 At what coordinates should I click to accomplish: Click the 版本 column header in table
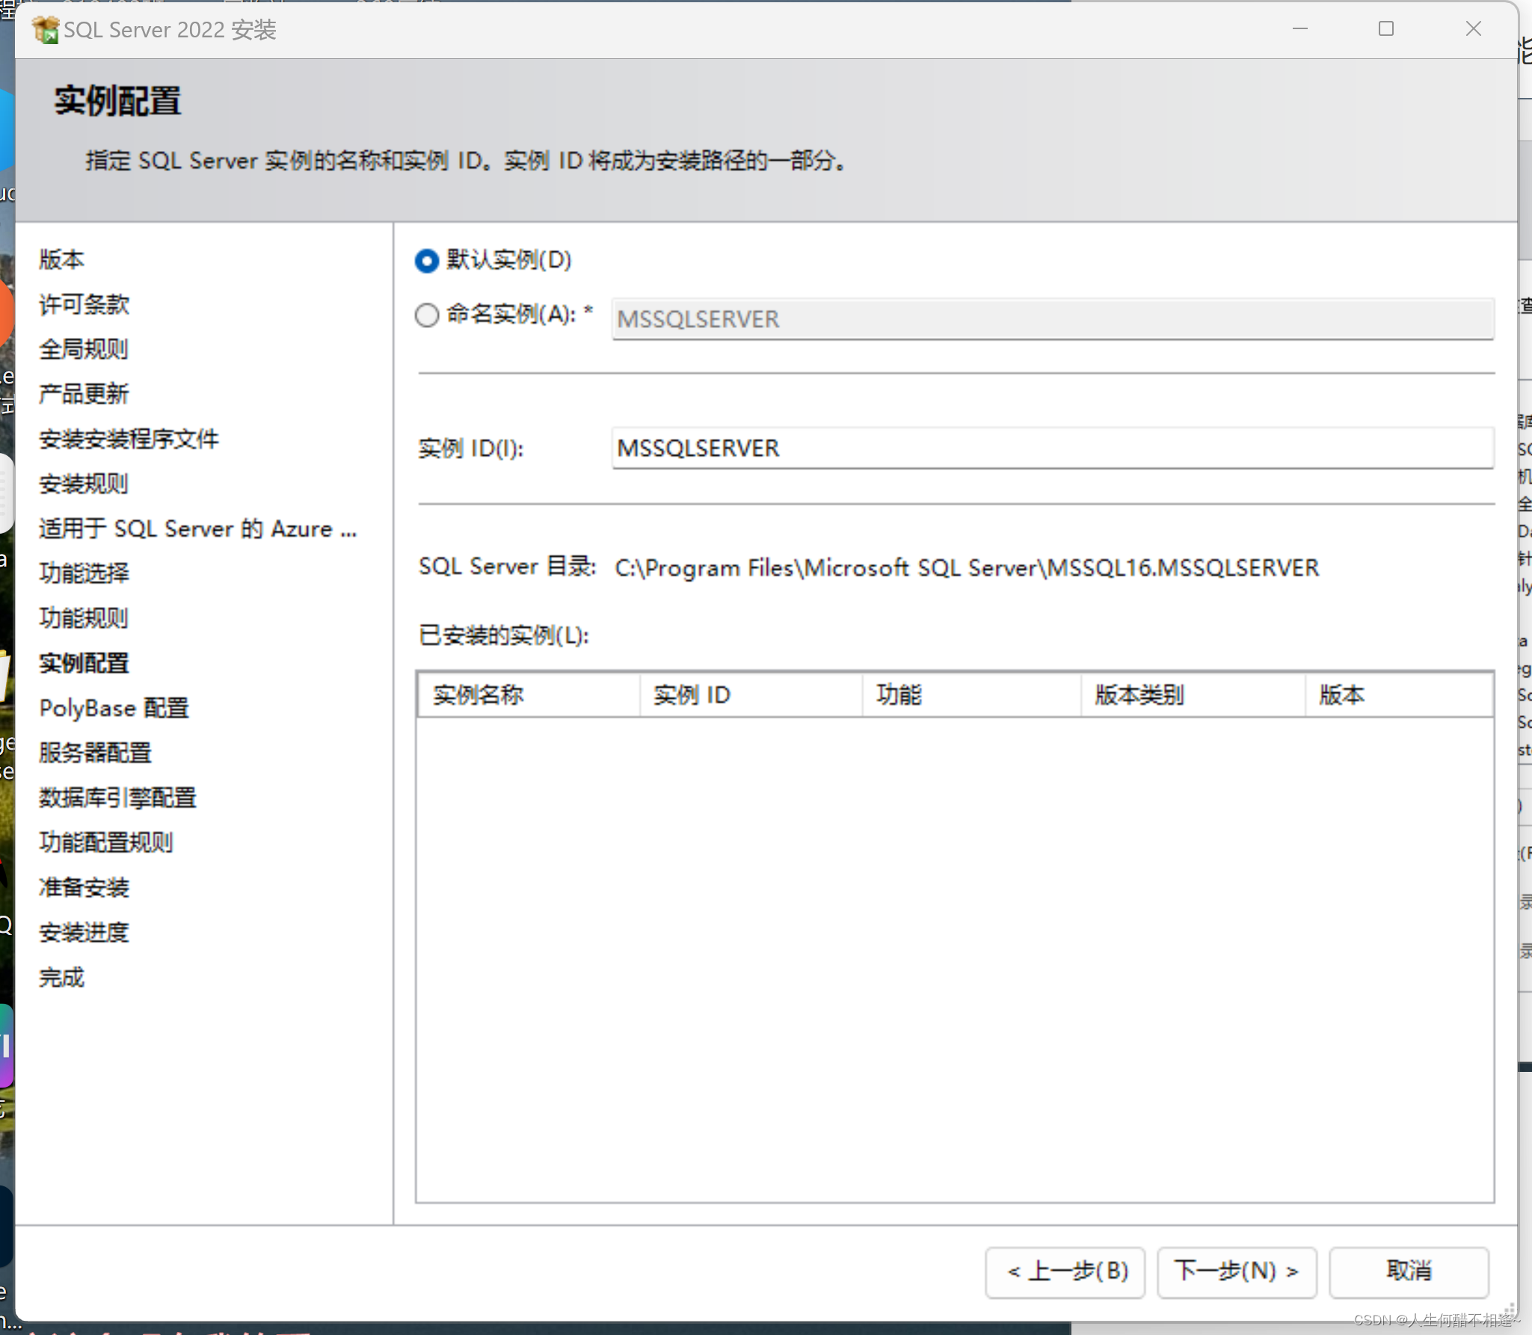click(1399, 695)
